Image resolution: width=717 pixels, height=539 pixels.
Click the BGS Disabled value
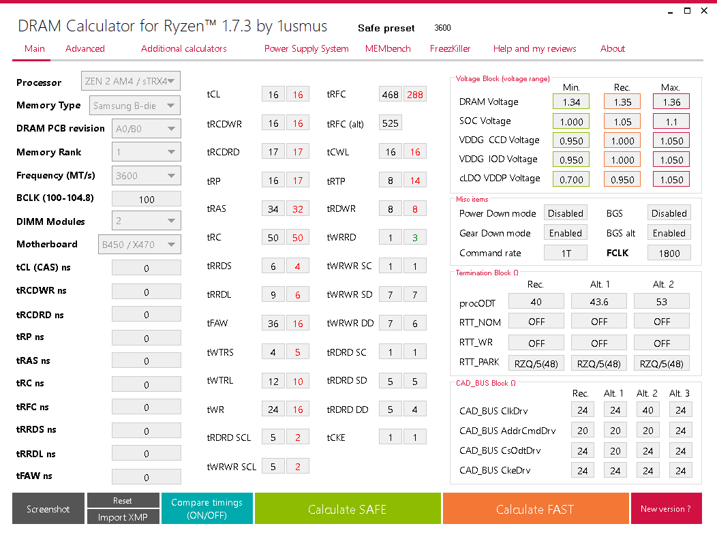point(669,213)
